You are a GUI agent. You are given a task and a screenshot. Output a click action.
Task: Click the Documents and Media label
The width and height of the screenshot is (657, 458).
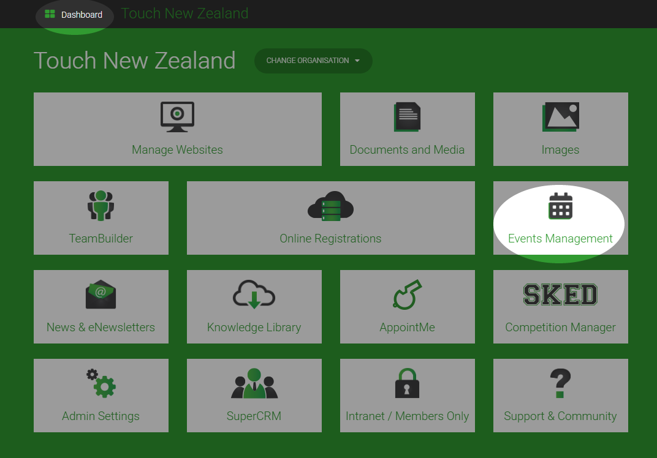coord(408,149)
